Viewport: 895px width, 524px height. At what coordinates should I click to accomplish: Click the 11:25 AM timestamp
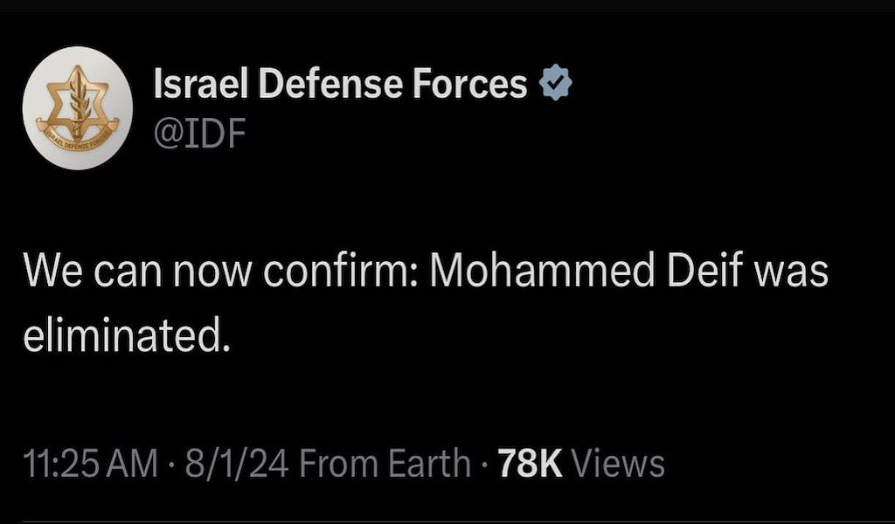(90, 464)
